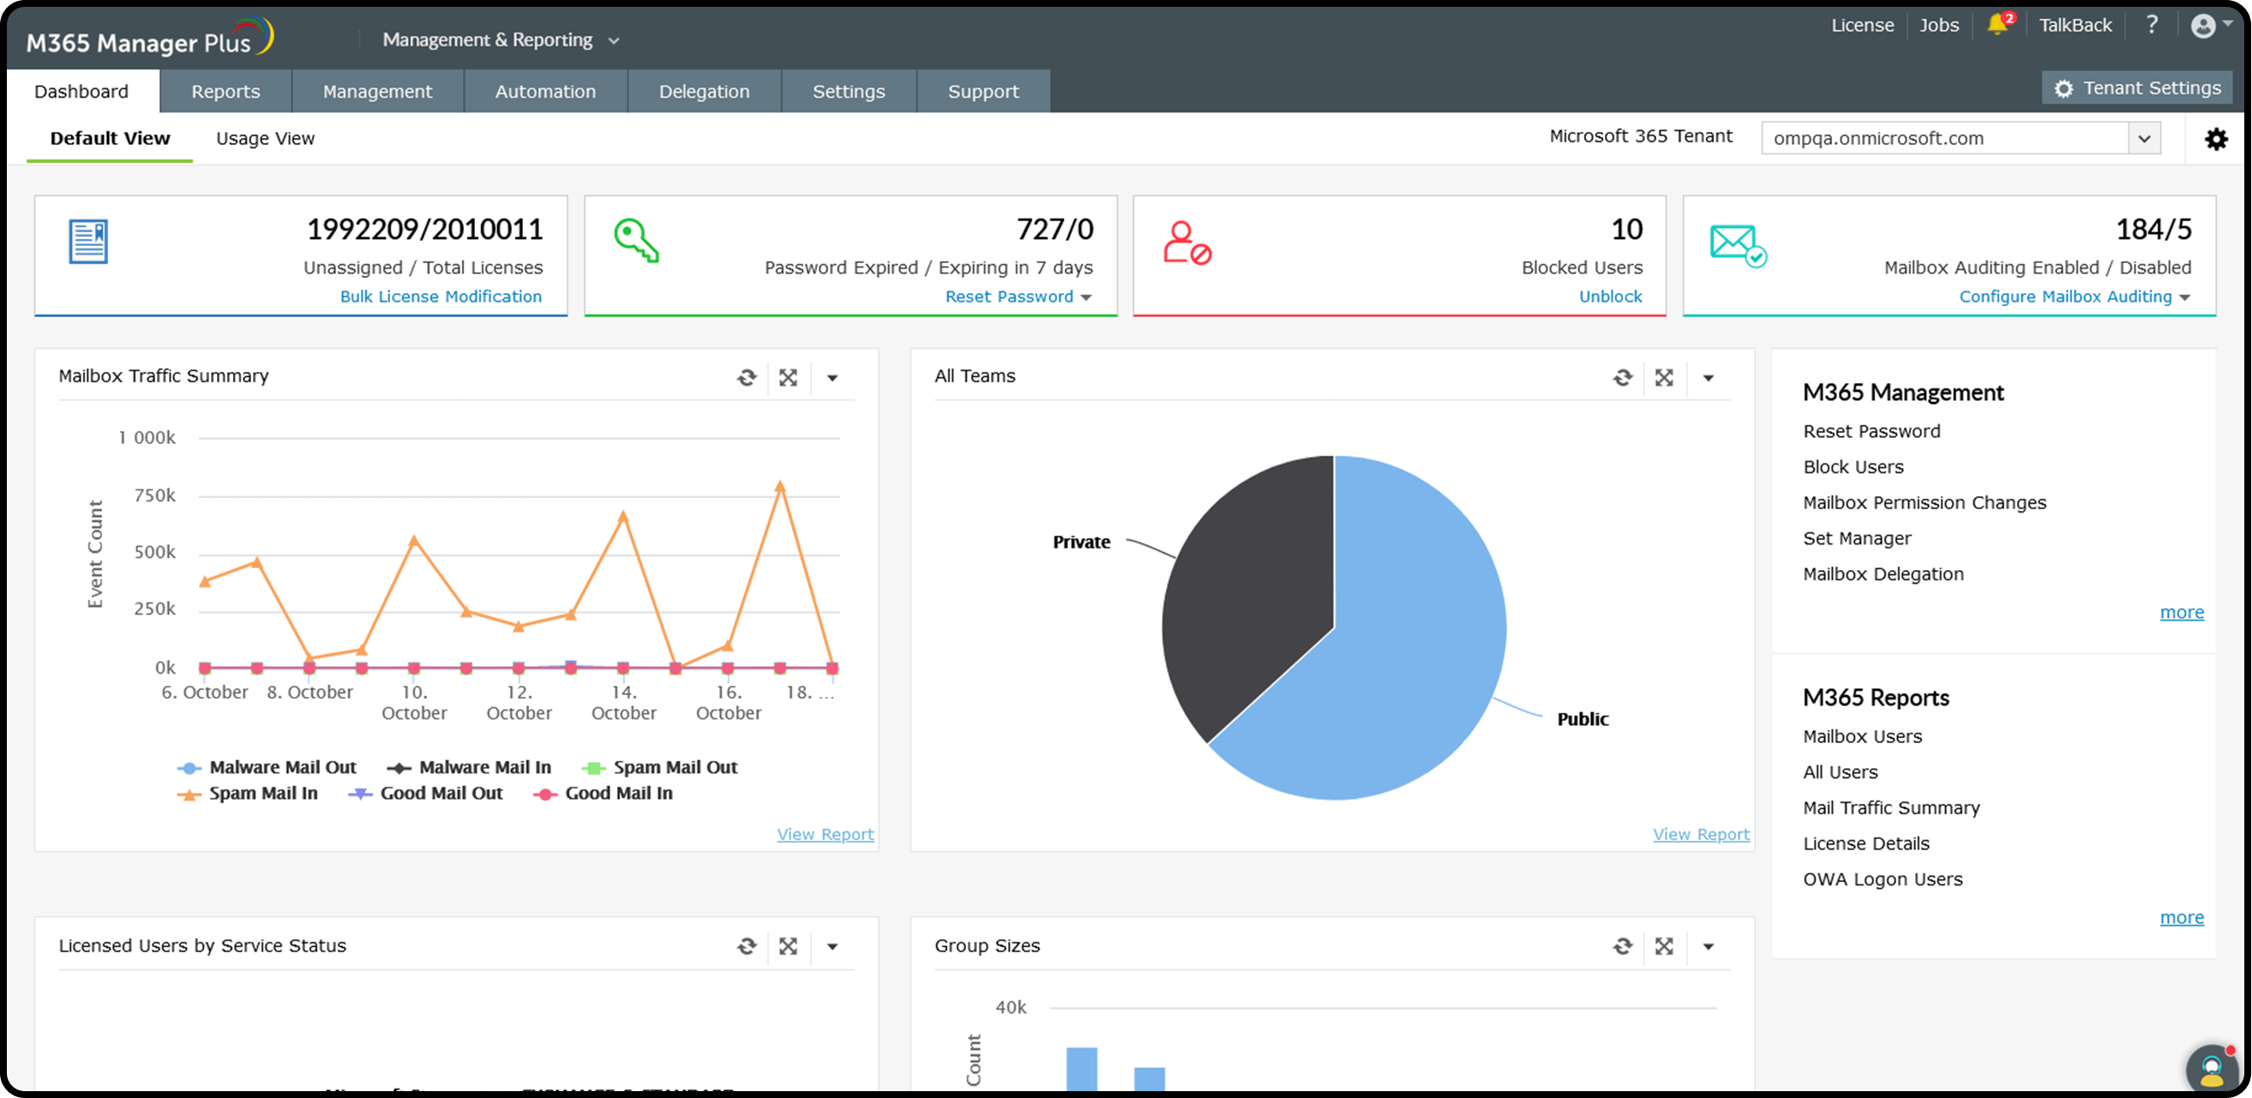This screenshot has height=1098, width=2252.
Task: Click Bulk License Modification link
Action: click(441, 297)
